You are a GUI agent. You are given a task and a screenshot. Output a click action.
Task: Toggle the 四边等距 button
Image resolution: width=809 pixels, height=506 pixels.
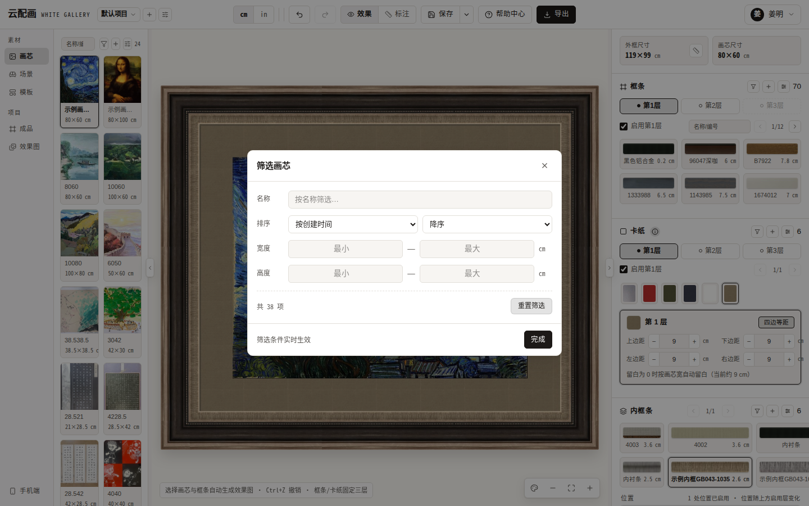[776, 323]
